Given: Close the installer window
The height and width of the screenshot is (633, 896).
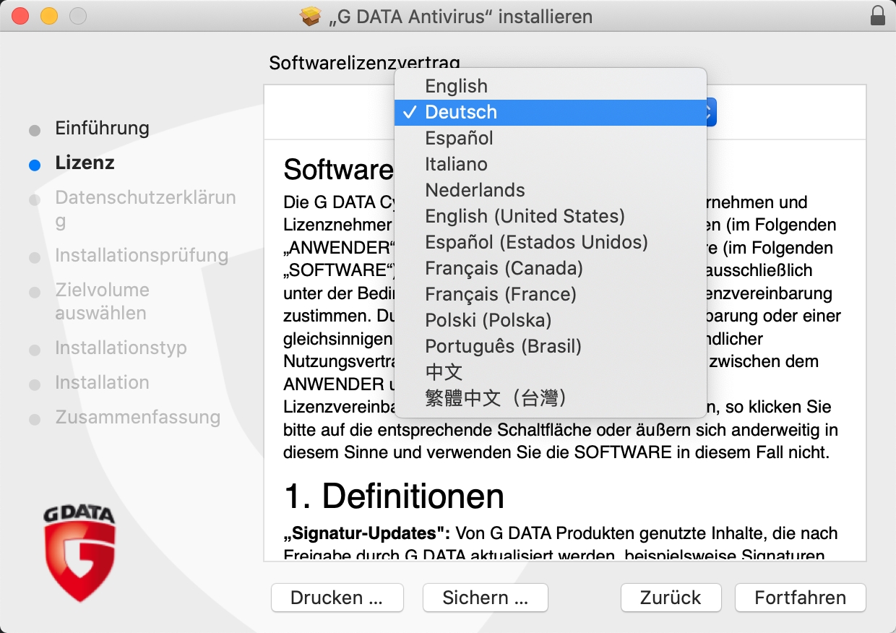Looking at the screenshot, I should pyautogui.click(x=21, y=15).
